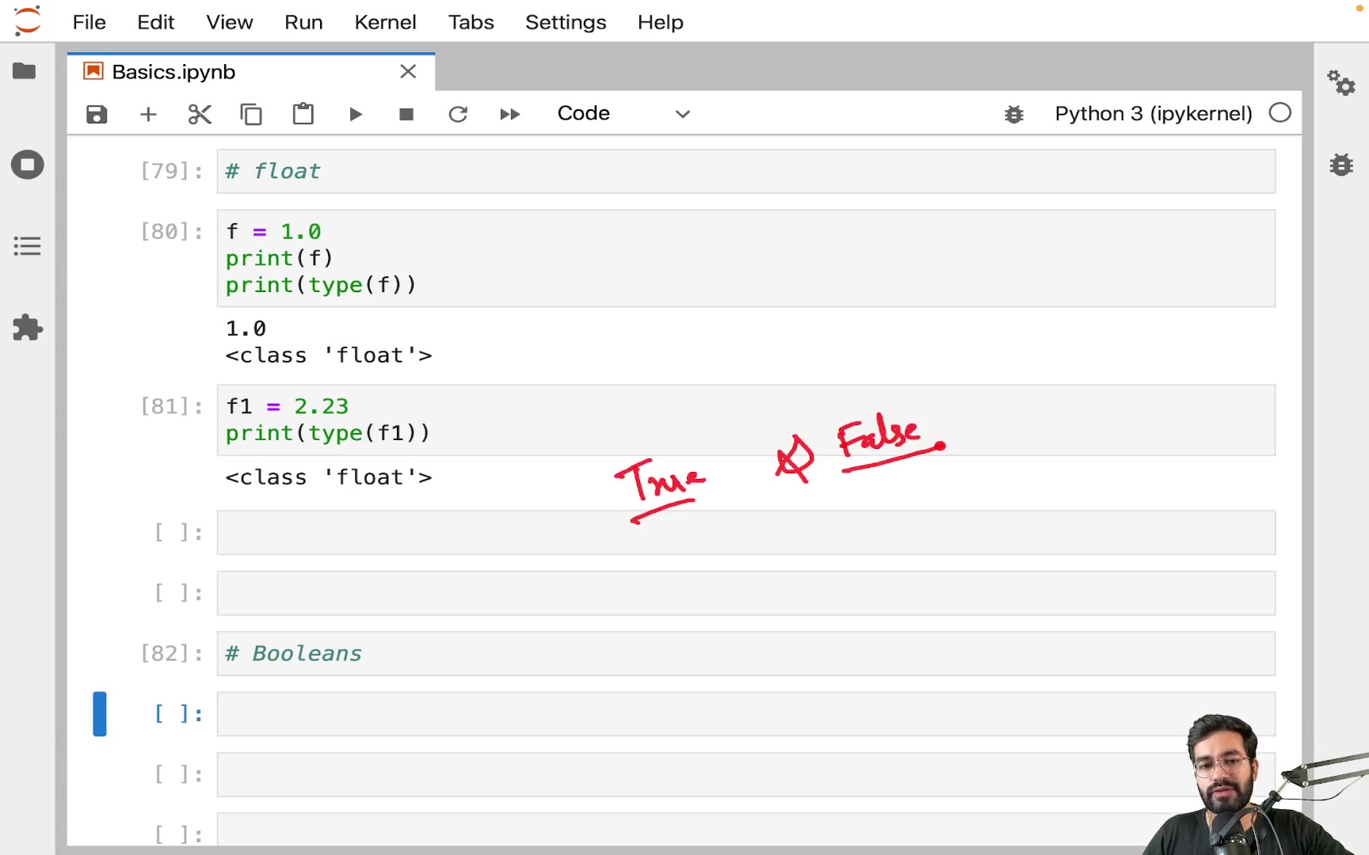Run the currently selected cell

click(x=355, y=114)
